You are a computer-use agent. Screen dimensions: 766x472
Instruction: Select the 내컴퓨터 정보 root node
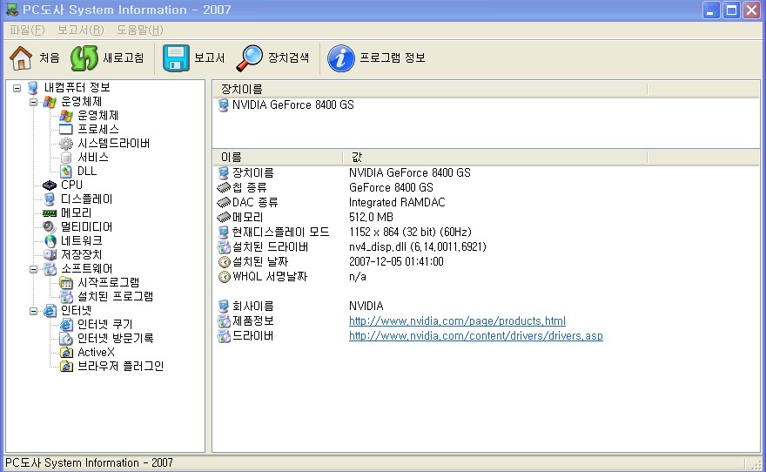[77, 88]
